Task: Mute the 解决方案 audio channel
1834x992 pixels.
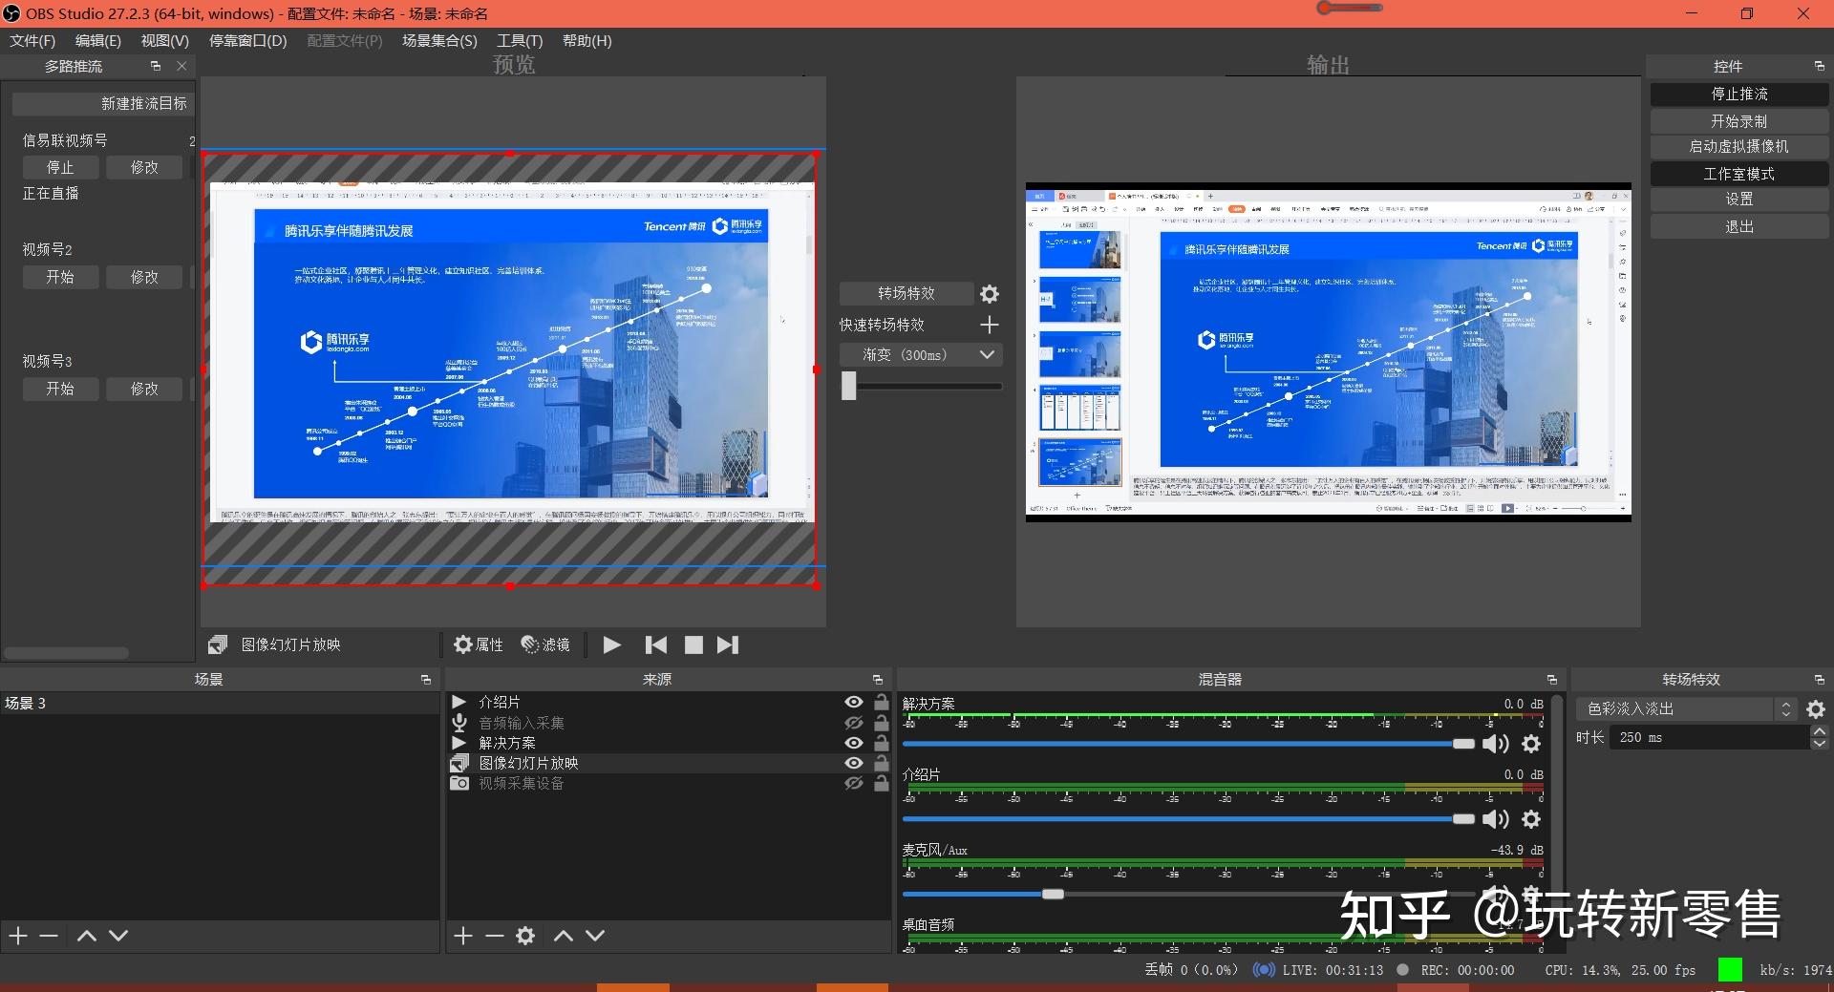Action: coord(1496,744)
